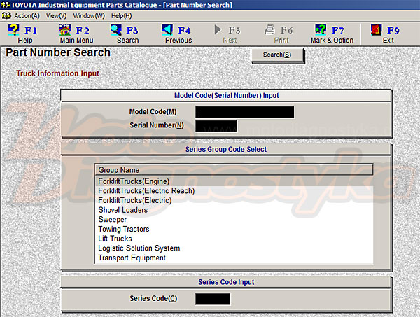Click the document icon left of Action menu
420x317 pixels.
click(x=6, y=16)
